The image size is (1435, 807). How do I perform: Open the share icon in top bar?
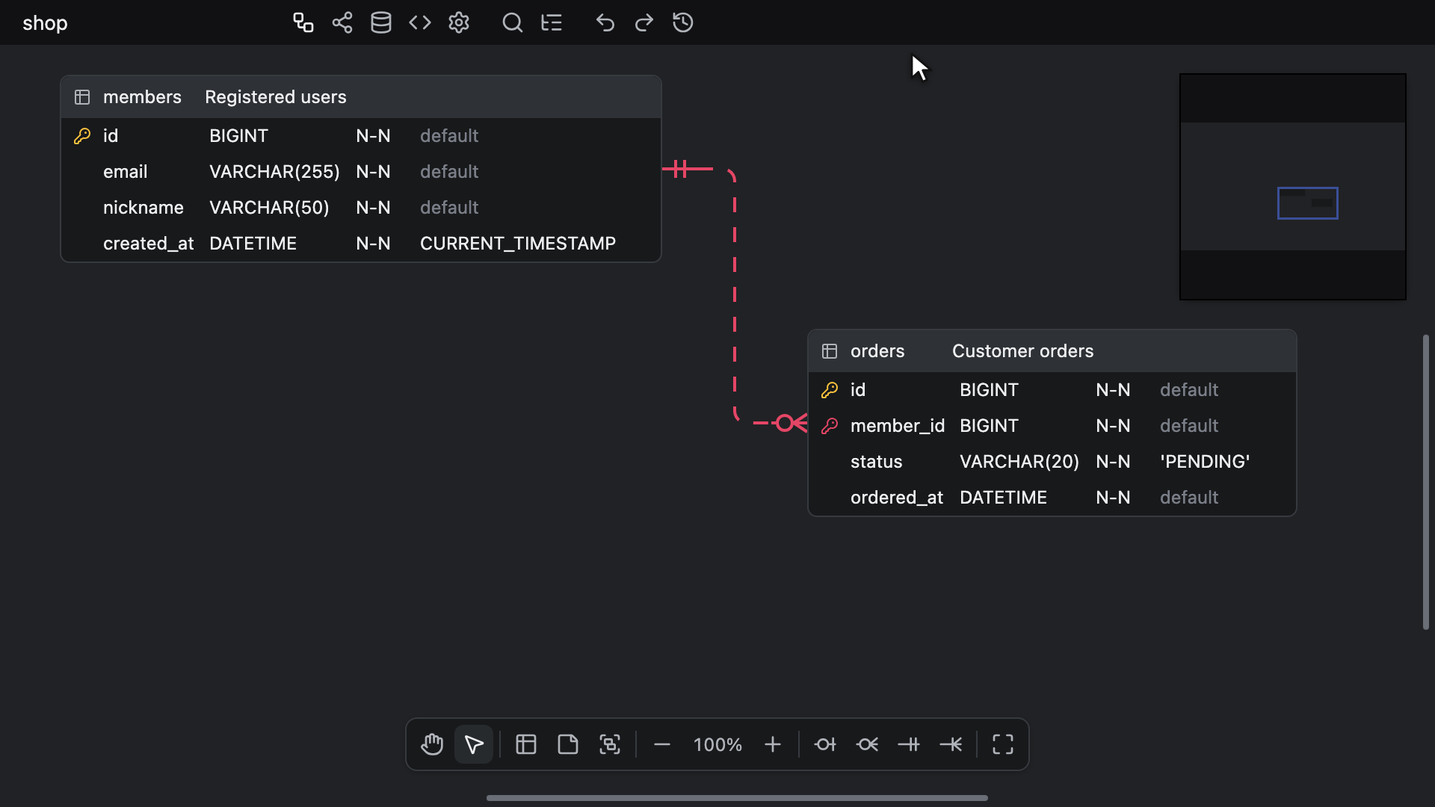pyautogui.click(x=342, y=22)
